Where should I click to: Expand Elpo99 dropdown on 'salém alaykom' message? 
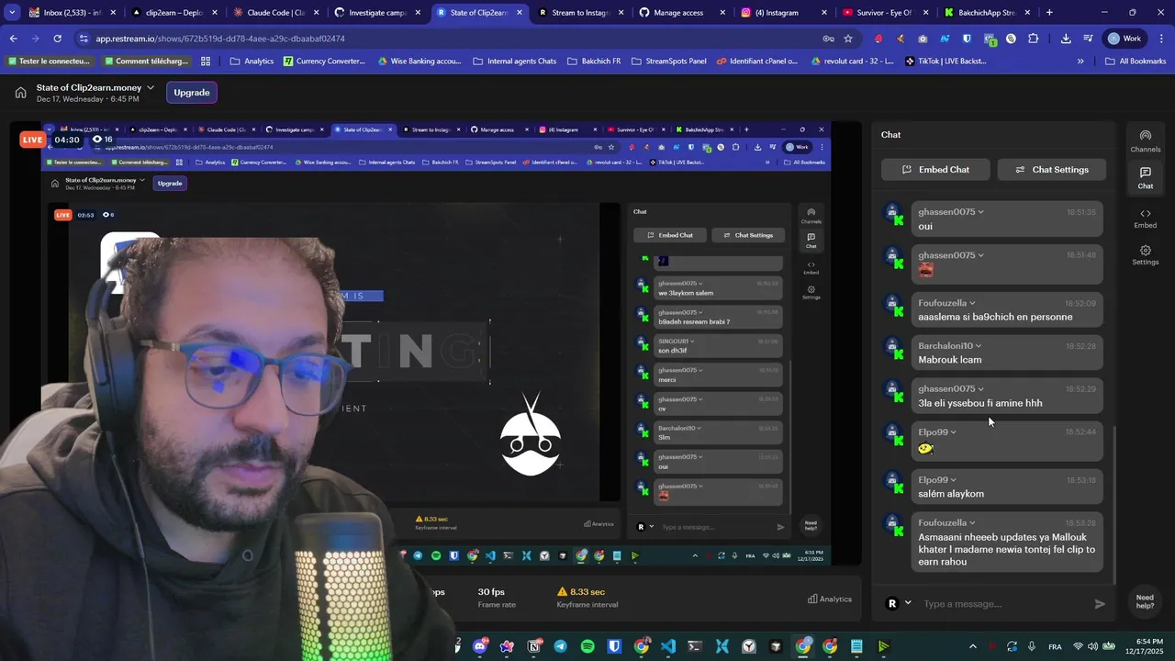(x=954, y=480)
